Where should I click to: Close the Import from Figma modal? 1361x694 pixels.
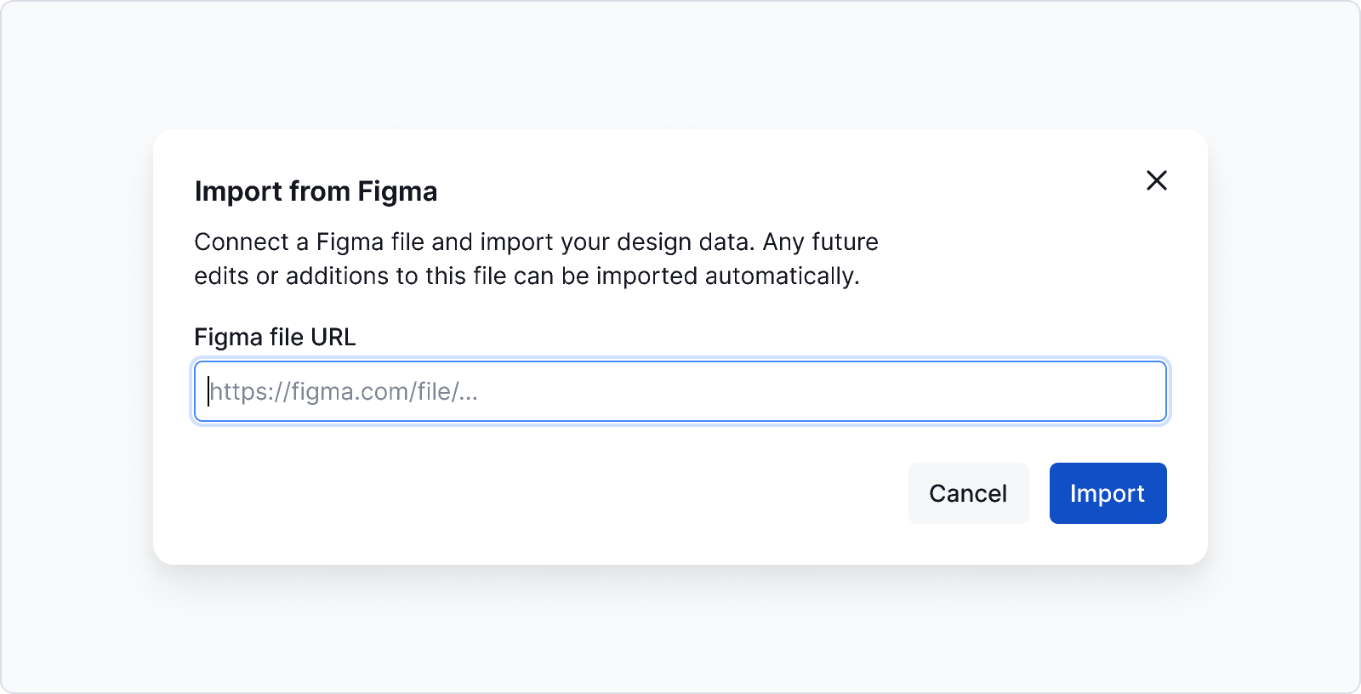[1157, 180]
